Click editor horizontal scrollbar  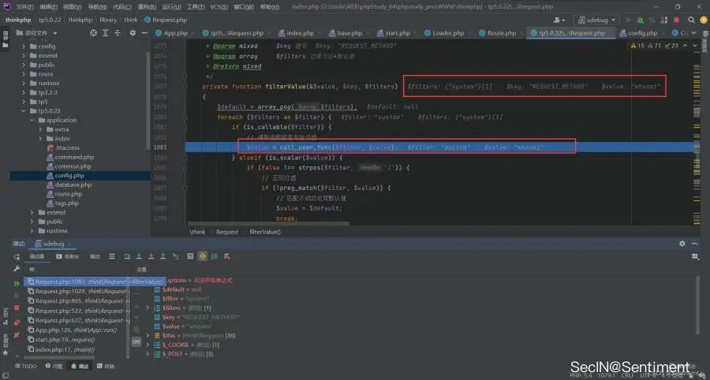[267, 223]
